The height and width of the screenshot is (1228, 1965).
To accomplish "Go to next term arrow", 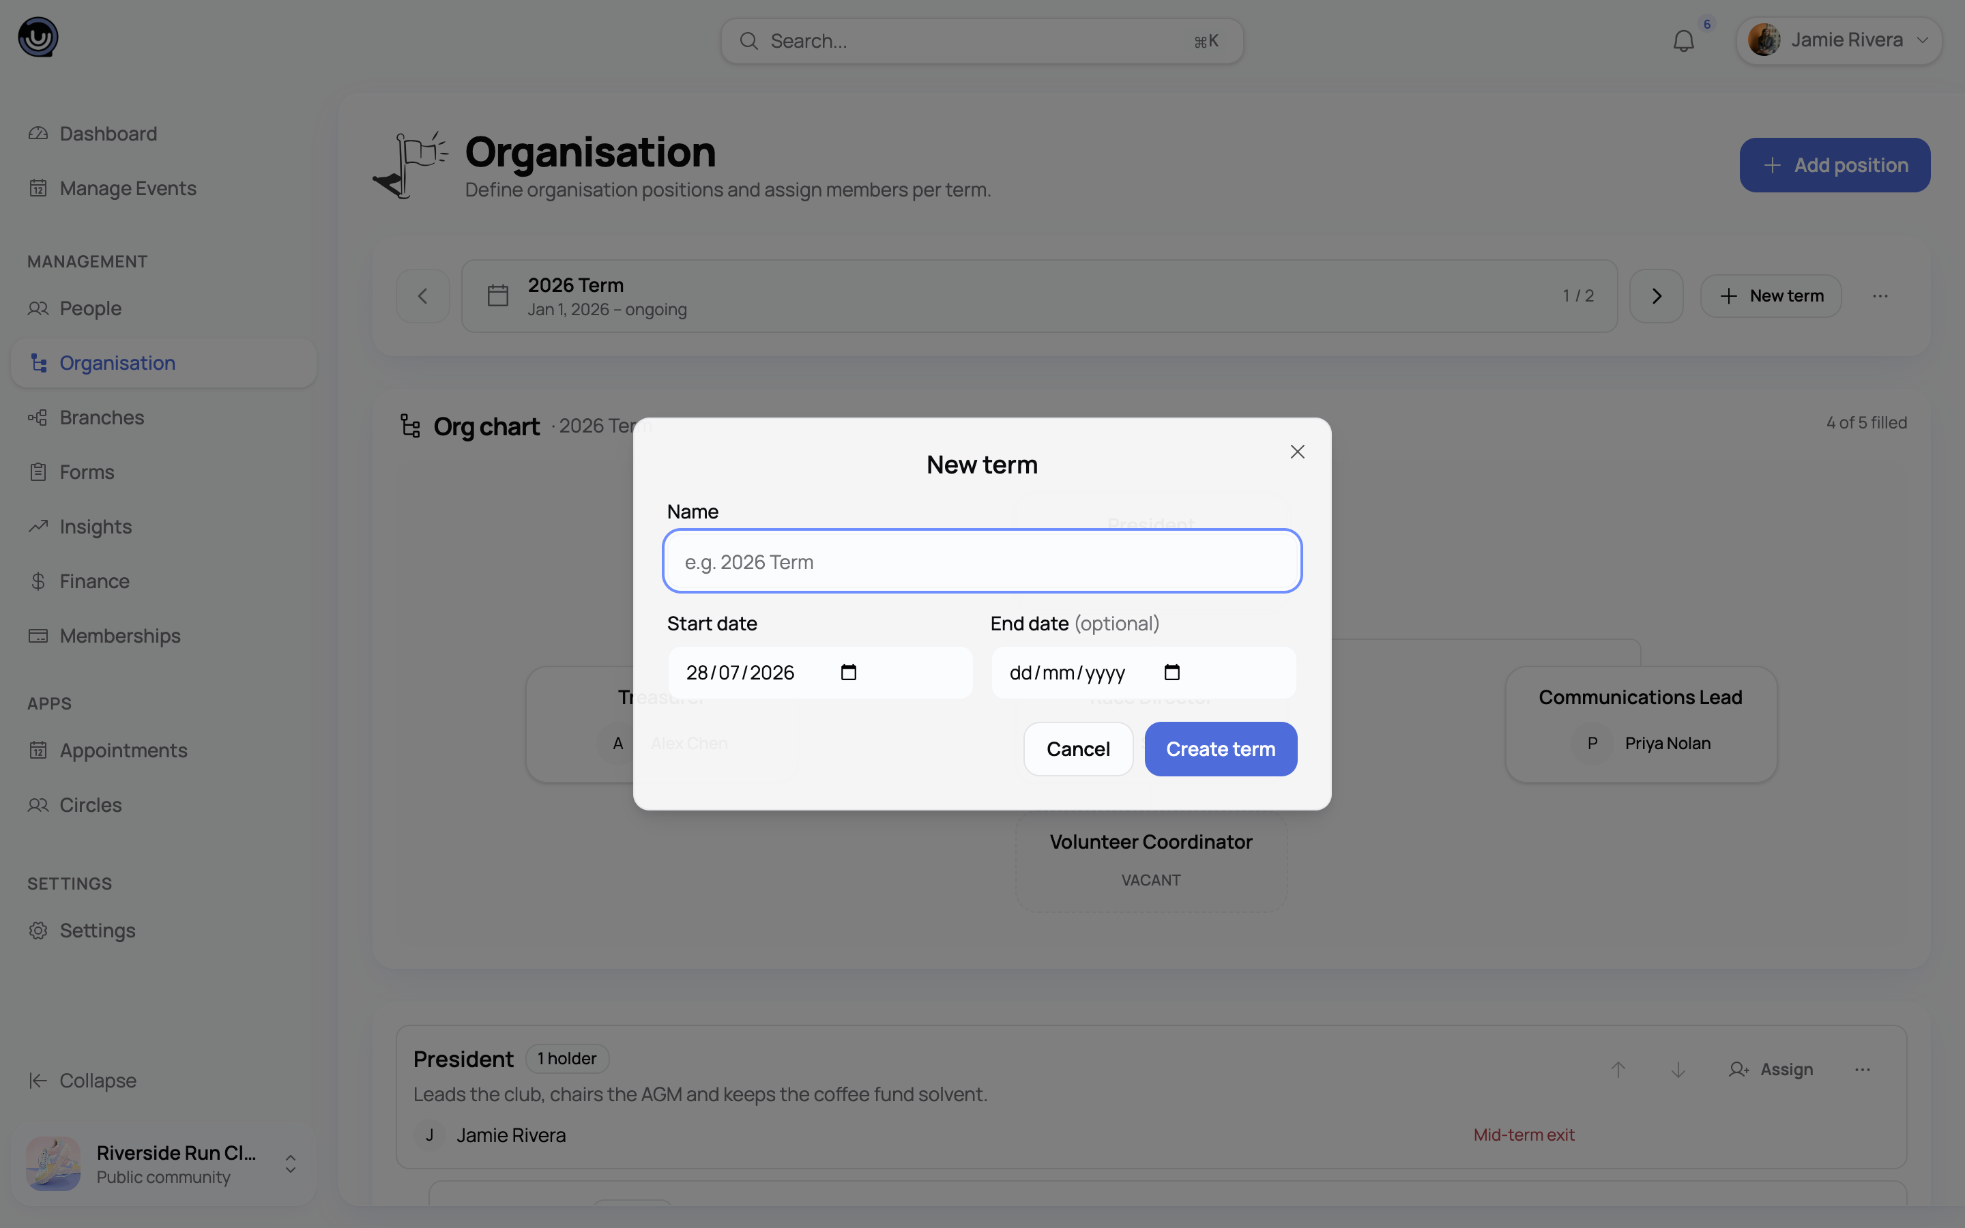I will click(1657, 295).
